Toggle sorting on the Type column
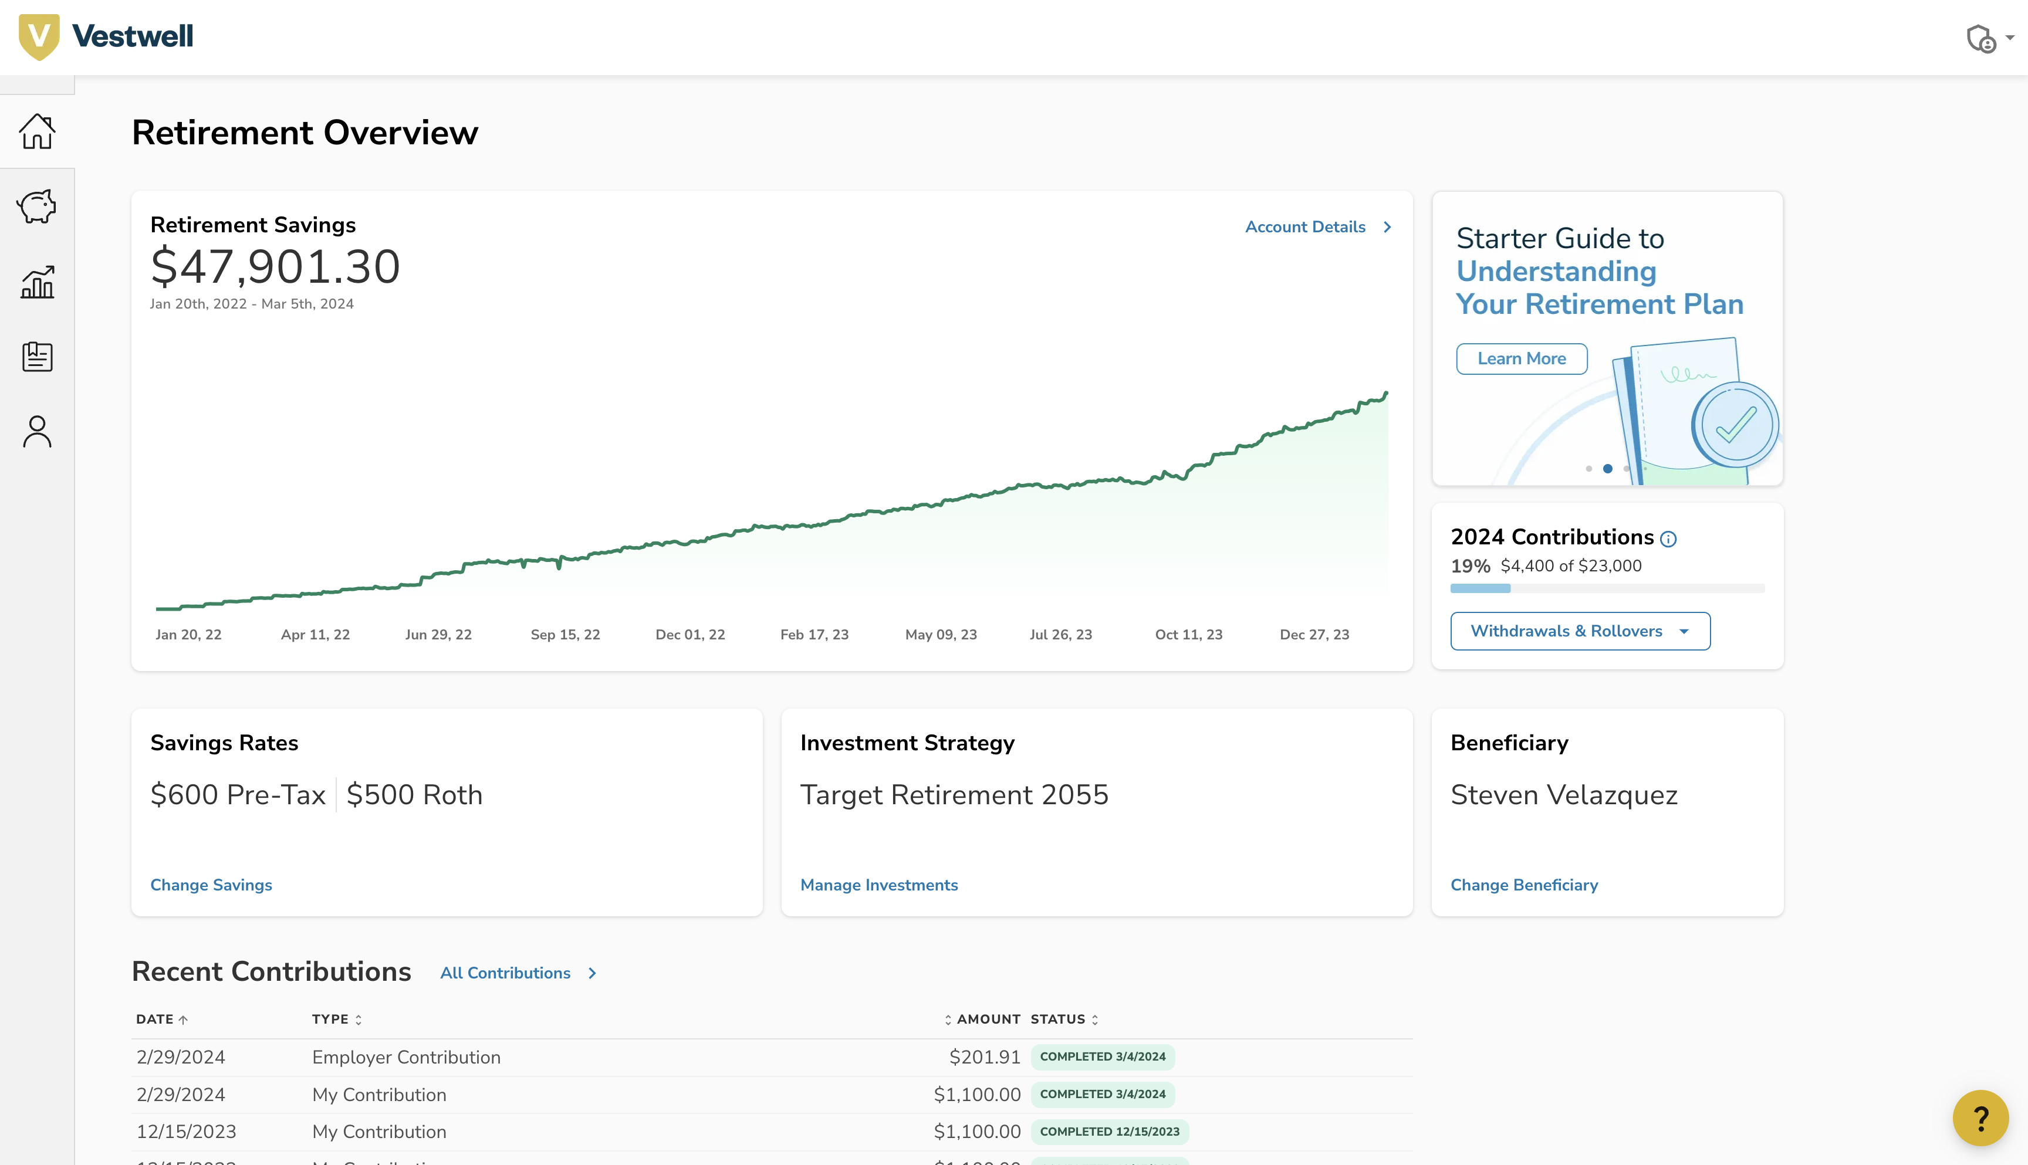 pyautogui.click(x=358, y=1020)
